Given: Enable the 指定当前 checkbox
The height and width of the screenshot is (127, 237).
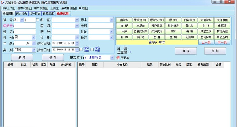Looking at the screenshot, I should (81, 49).
